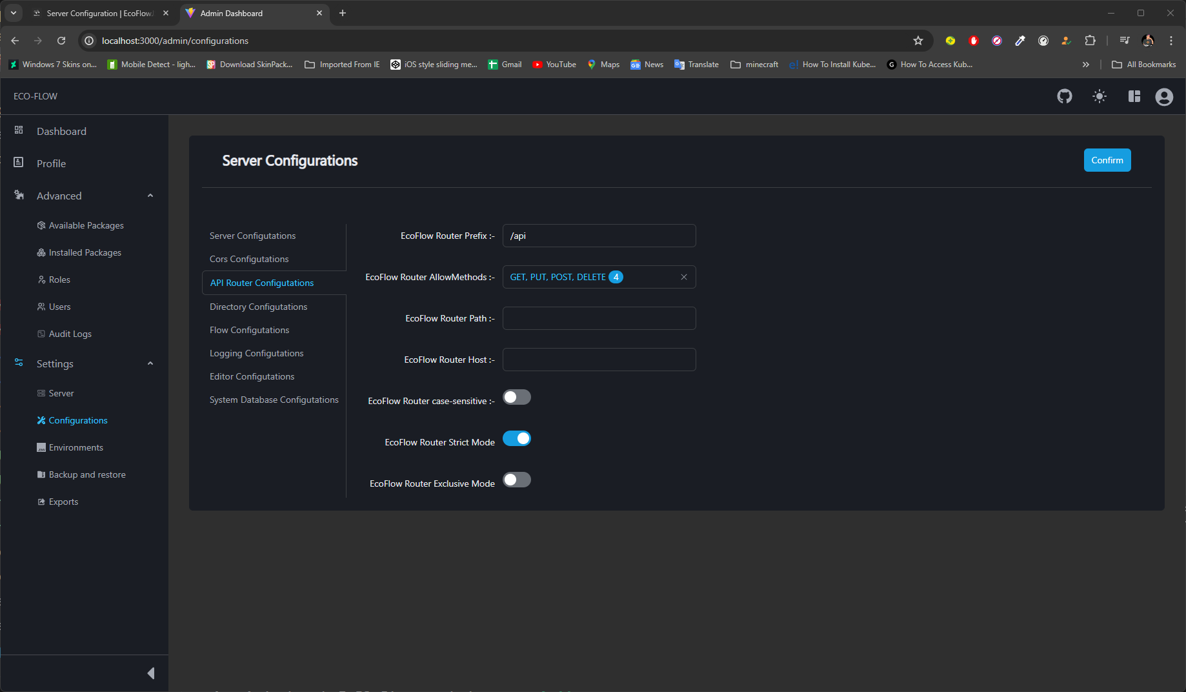
Task: Open Installed Packages in sidebar
Action: (85, 252)
